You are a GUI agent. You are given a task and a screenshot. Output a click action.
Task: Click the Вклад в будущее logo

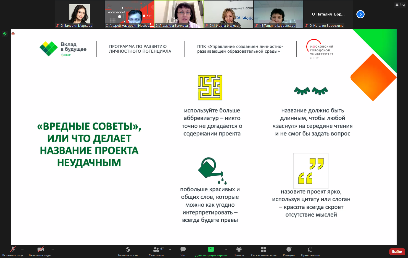coord(63,49)
